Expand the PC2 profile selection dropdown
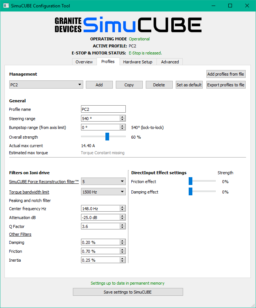 pos(46,85)
